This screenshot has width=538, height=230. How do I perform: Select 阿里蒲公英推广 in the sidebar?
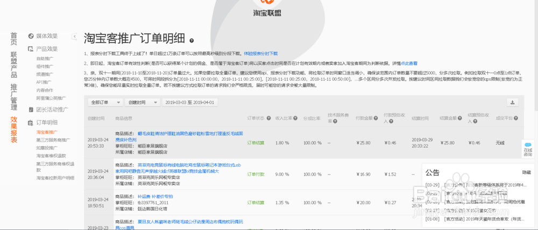click(51, 98)
